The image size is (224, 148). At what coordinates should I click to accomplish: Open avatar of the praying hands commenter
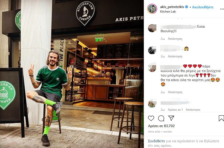coord(152,50)
